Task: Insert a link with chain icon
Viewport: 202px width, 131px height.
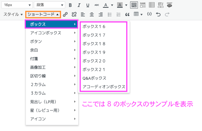Action: click(x=65, y=14)
